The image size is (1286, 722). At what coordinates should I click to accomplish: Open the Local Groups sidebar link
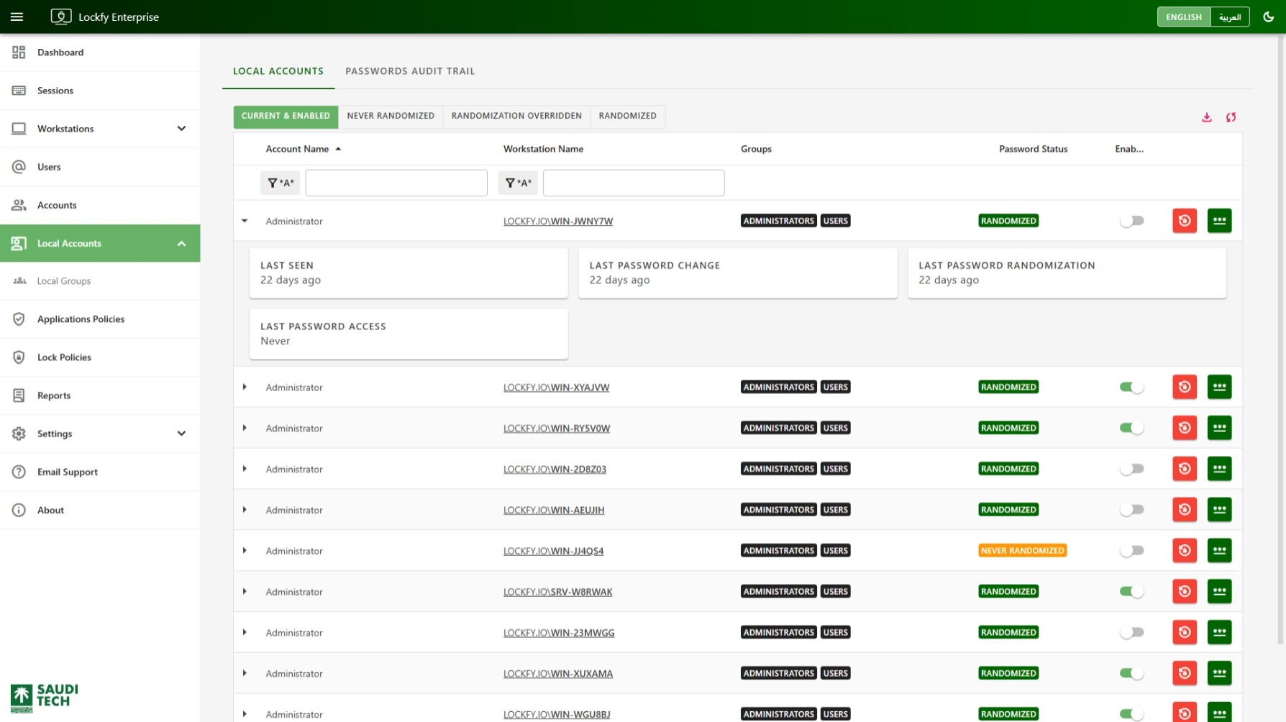click(x=100, y=281)
